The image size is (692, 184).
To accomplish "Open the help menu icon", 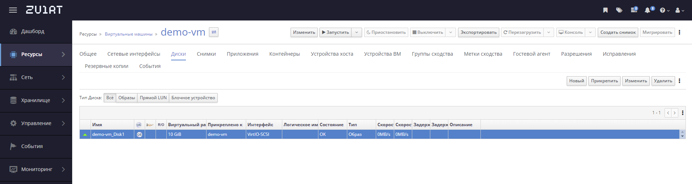I will (x=665, y=10).
